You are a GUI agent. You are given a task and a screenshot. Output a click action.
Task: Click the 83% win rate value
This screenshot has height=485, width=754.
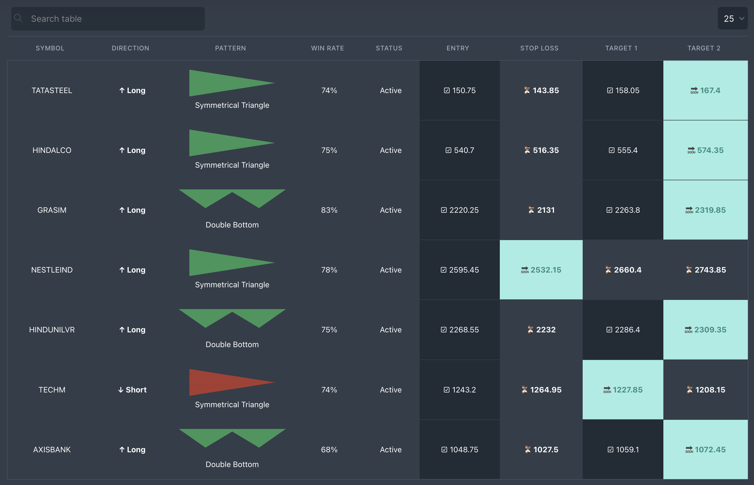tap(329, 210)
